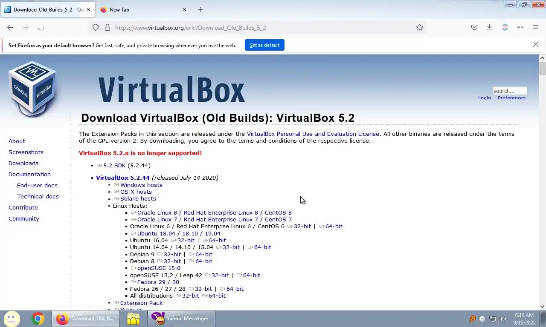546x327 pixels.
Task: Click the volume speaker tray icon
Action: (503, 319)
